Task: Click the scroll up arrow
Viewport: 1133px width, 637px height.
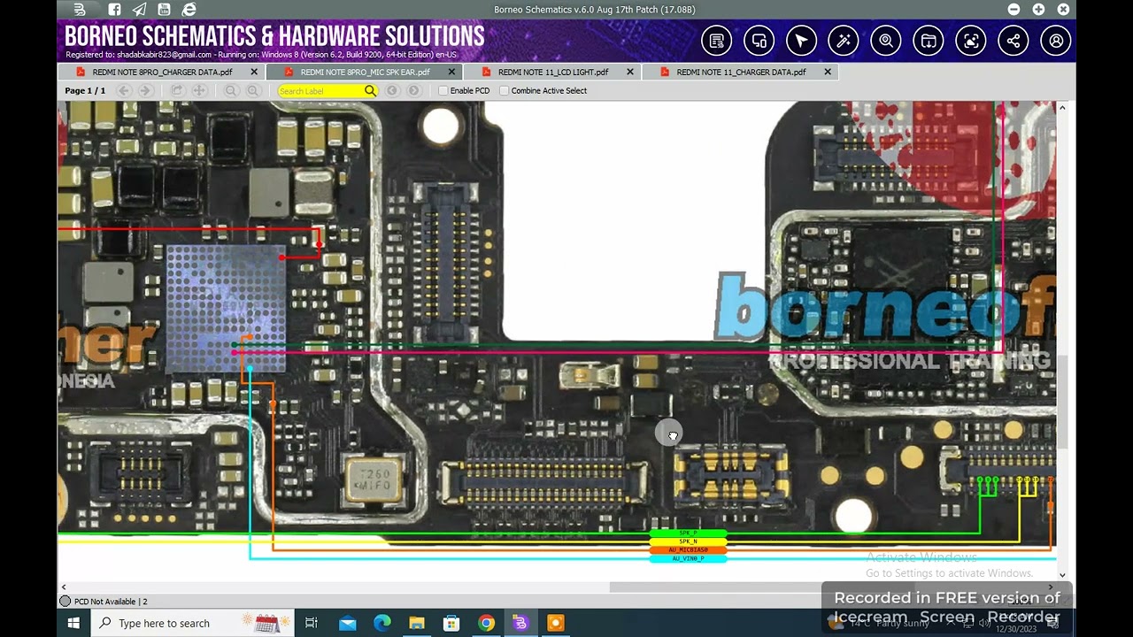Action: click(x=1062, y=107)
